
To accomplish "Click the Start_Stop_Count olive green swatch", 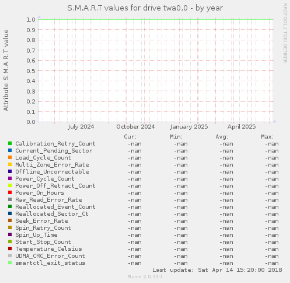I will click(x=10, y=241).
